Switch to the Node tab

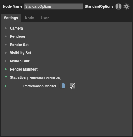pyautogui.click(x=29, y=18)
